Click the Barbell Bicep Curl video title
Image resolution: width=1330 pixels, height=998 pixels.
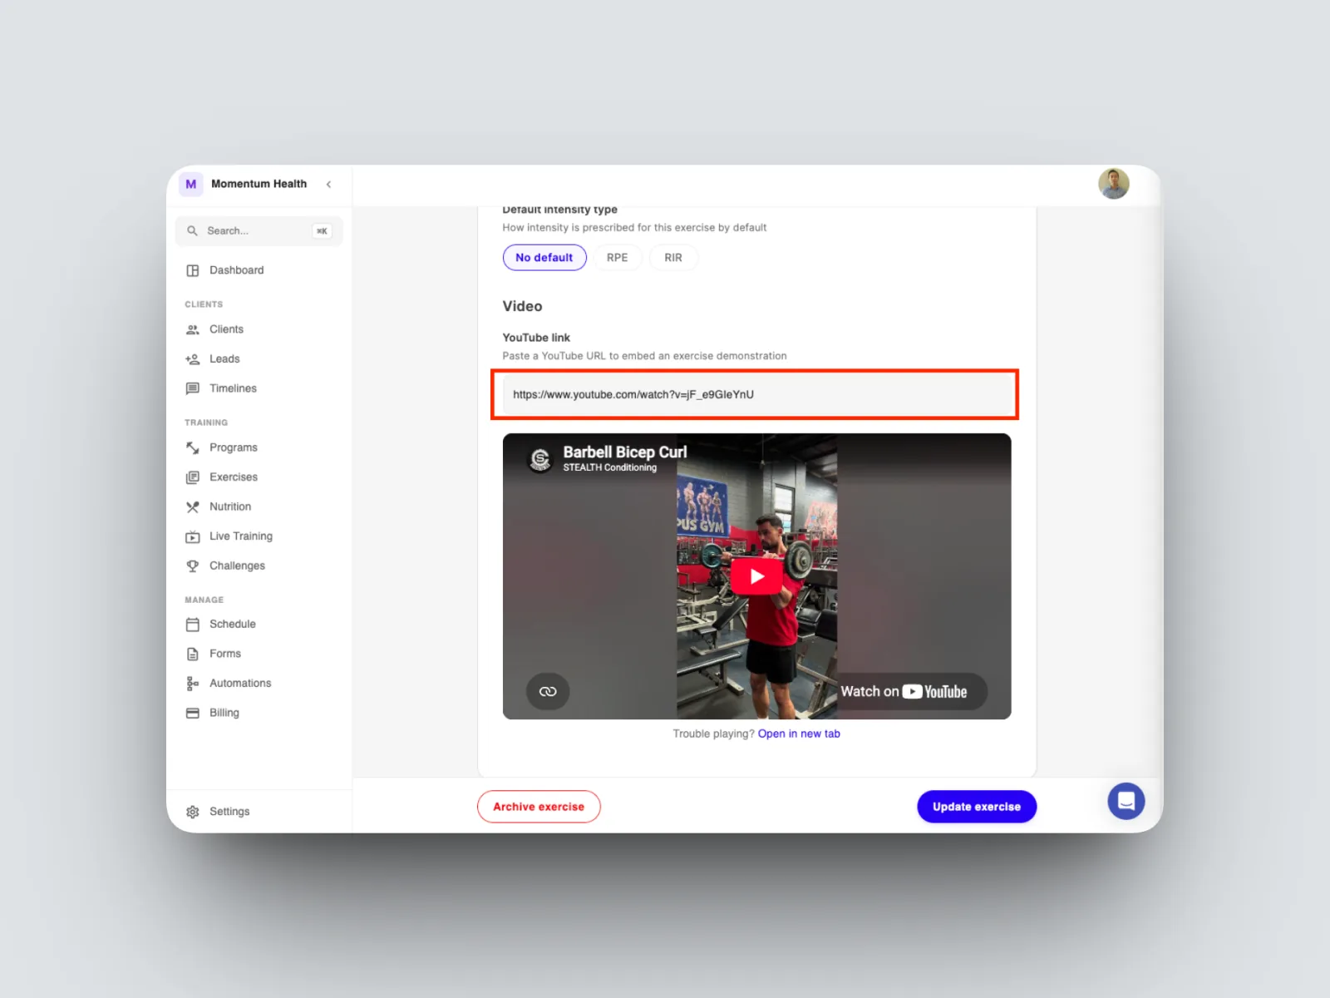(x=625, y=452)
